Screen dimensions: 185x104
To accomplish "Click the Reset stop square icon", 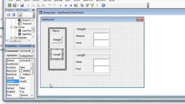I will coord(71,5).
